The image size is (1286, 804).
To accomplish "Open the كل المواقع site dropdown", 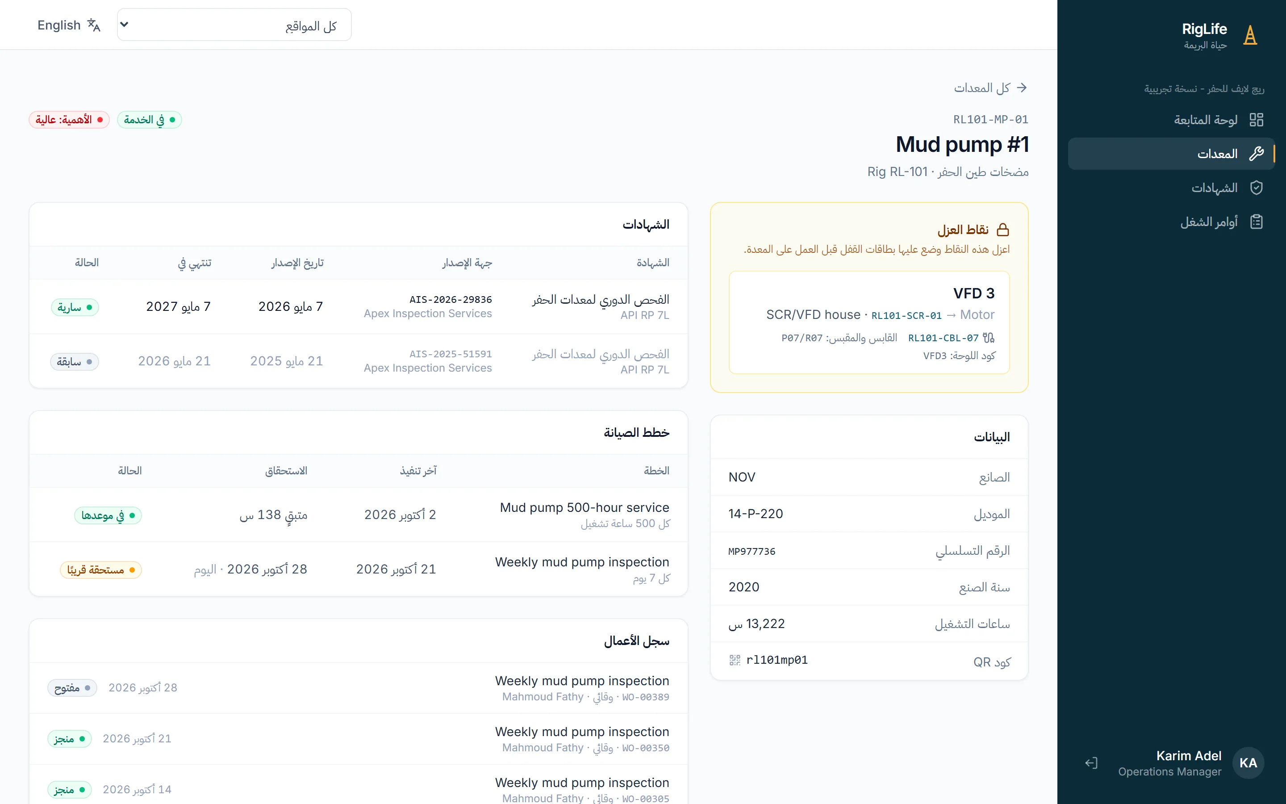I will 234,25.
